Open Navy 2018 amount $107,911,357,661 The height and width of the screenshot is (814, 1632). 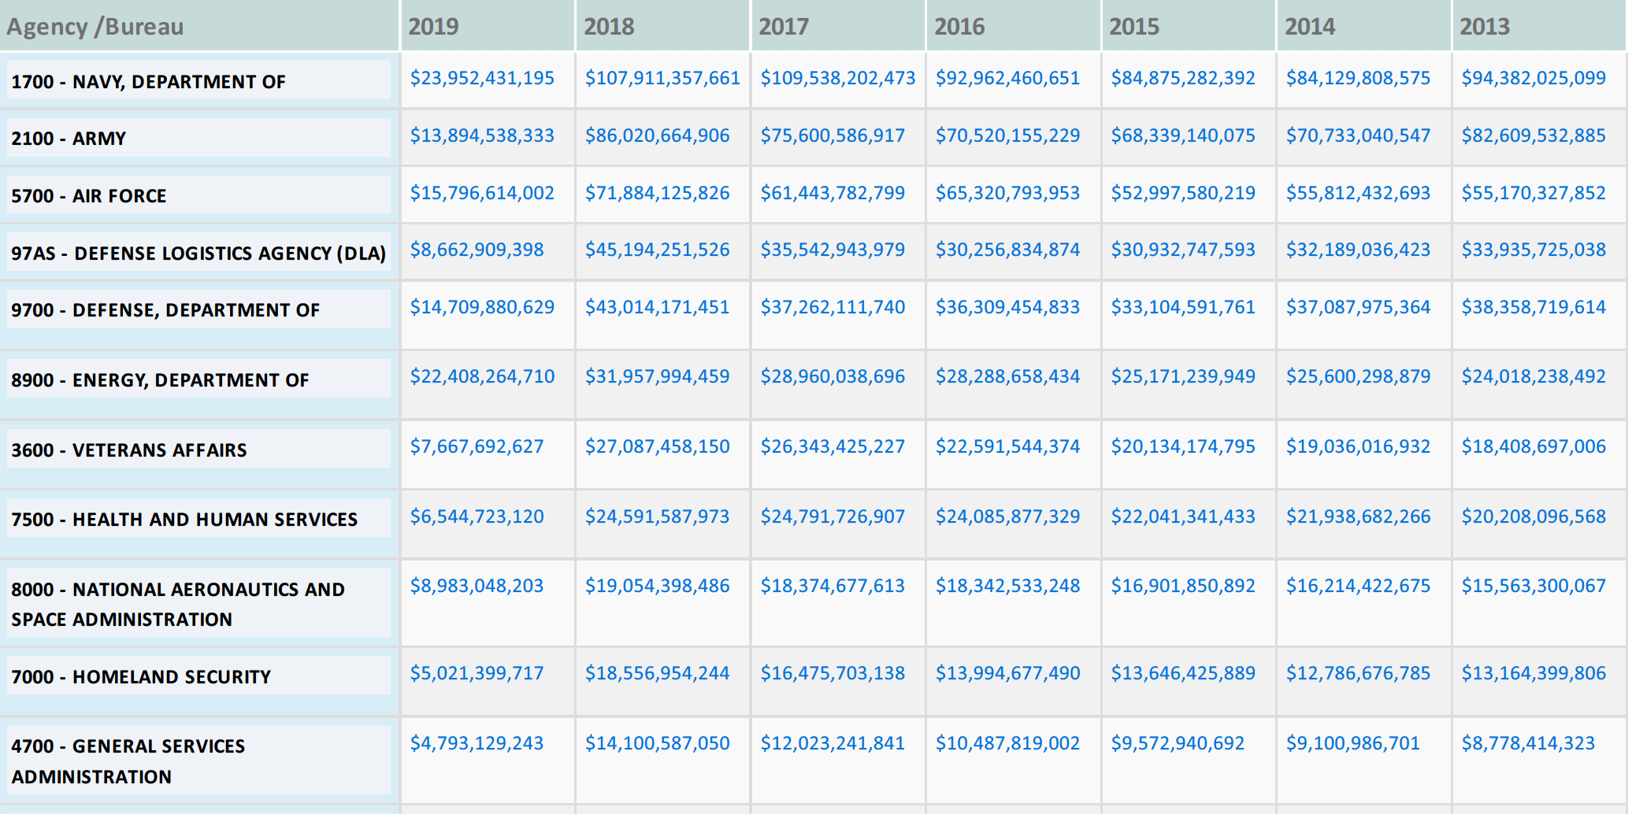tap(662, 78)
